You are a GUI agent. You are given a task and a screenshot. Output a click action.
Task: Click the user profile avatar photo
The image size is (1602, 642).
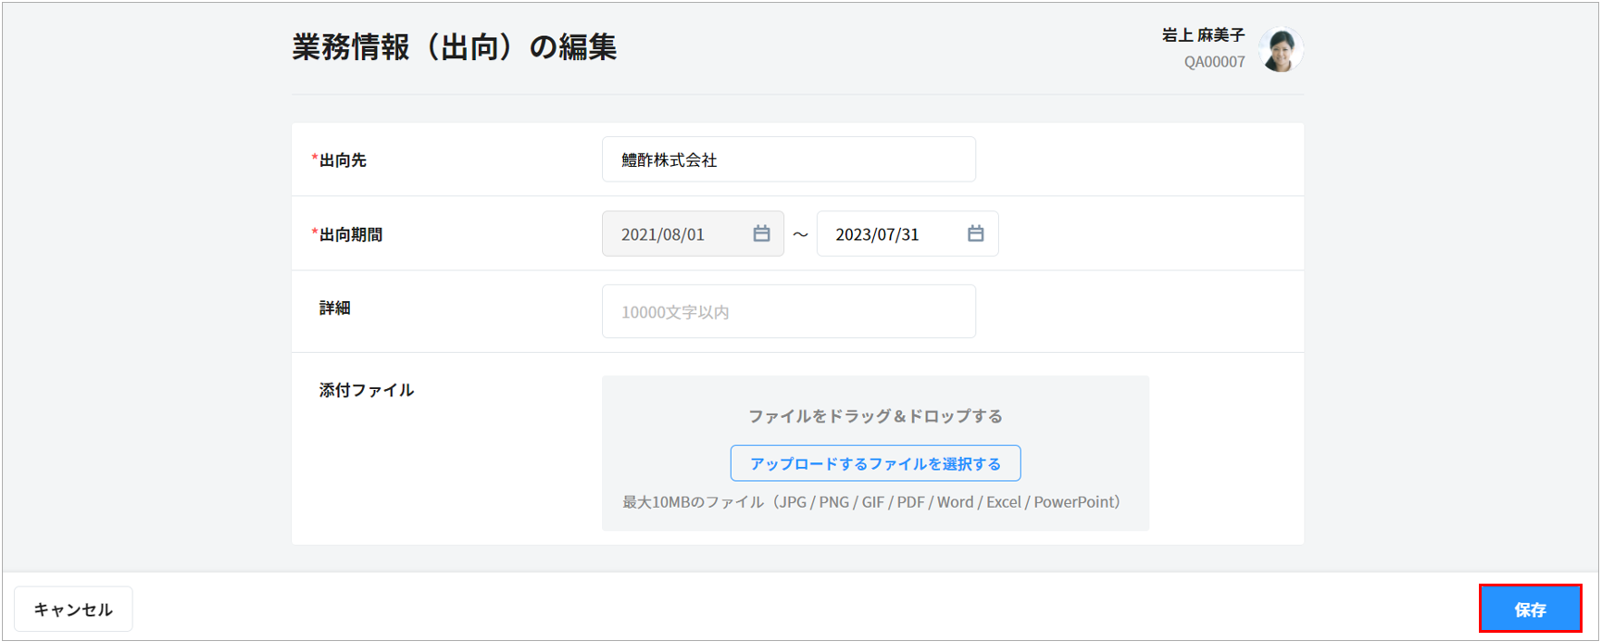coord(1281,49)
